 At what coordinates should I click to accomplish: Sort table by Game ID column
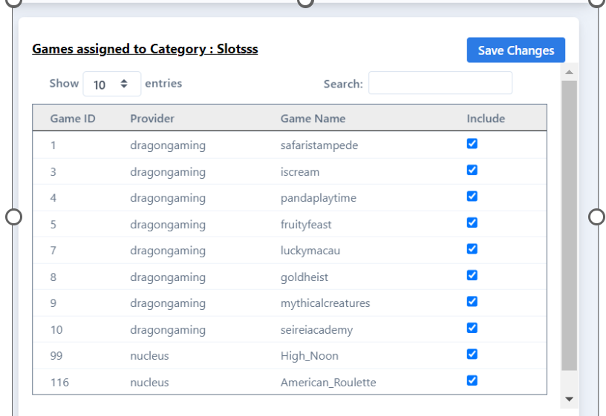point(73,119)
